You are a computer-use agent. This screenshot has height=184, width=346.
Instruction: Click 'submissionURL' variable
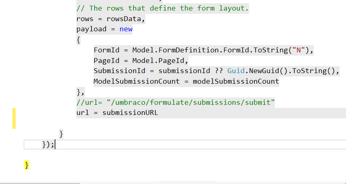coord(130,113)
